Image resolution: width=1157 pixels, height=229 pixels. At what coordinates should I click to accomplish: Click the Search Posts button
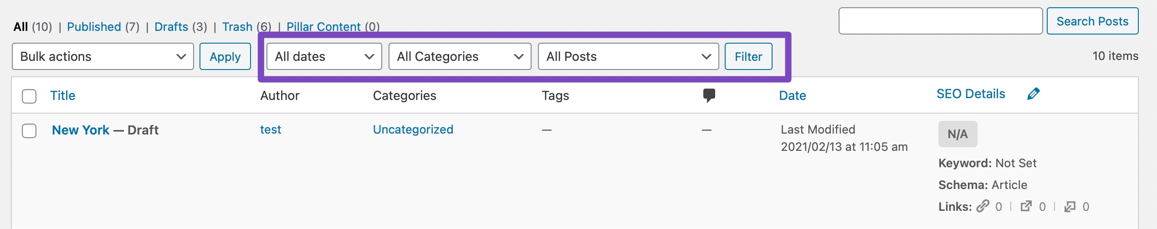coord(1092,21)
